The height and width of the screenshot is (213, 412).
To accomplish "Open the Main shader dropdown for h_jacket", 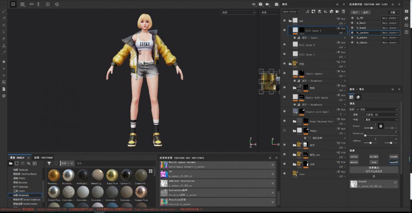I will point(390,33).
